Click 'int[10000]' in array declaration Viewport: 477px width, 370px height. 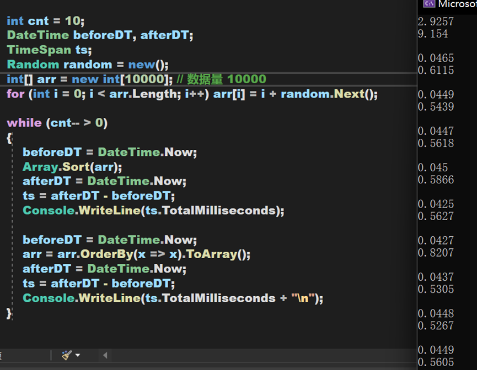(136, 79)
